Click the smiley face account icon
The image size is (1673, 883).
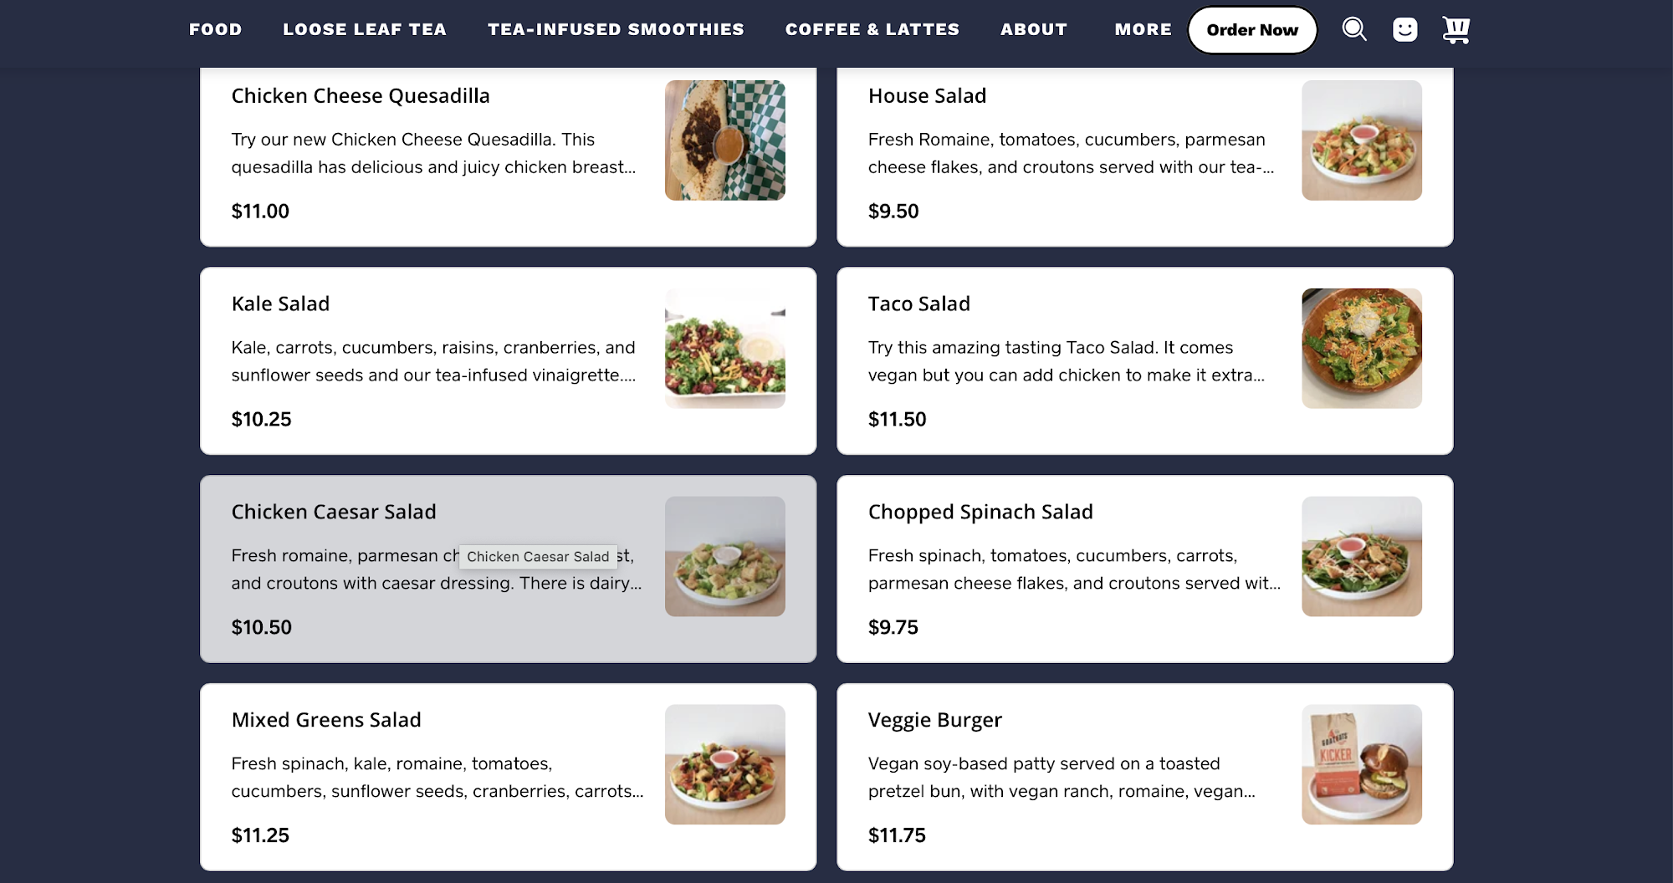pyautogui.click(x=1404, y=29)
